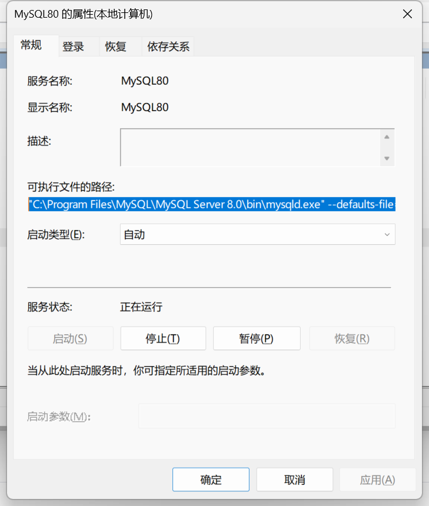Switch to the 恢复 tab
The width and height of the screenshot is (429, 506).
[x=116, y=47]
